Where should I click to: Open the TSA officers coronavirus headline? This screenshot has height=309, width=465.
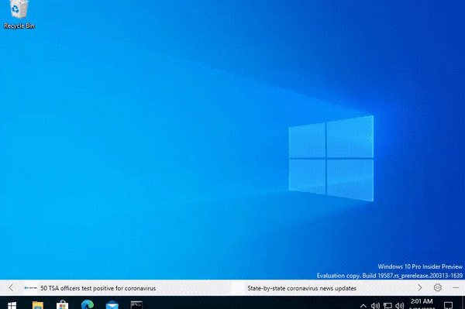(98, 288)
